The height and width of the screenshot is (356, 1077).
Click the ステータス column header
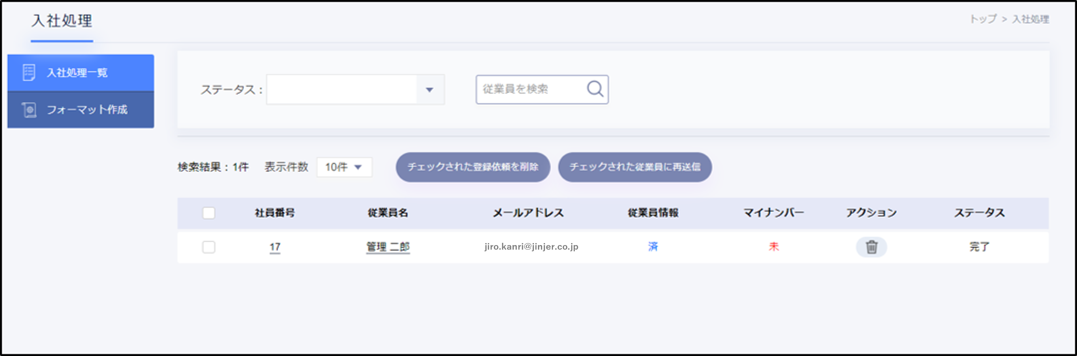[x=979, y=212]
